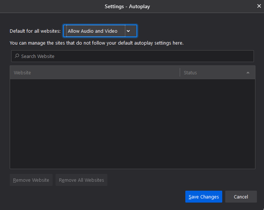Sort the list by Website column
264x210 pixels.
point(22,72)
